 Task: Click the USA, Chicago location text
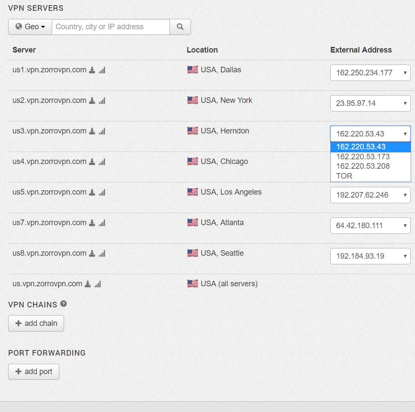click(224, 161)
